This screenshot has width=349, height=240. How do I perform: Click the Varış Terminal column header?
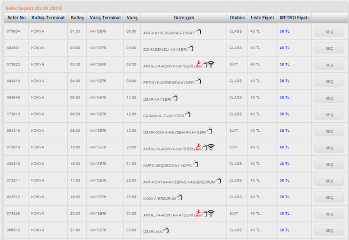(105, 18)
